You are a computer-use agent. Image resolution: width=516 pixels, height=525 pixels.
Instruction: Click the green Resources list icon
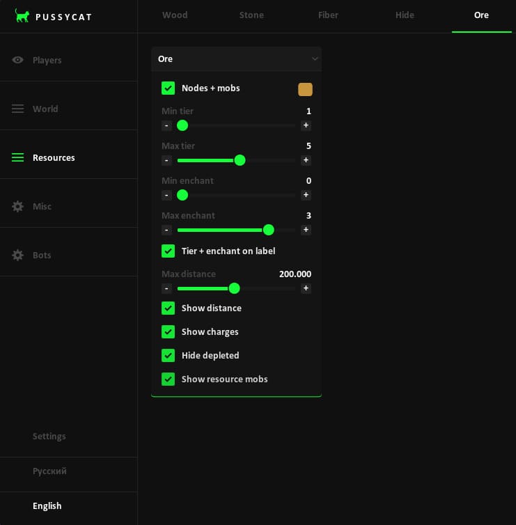point(17,157)
